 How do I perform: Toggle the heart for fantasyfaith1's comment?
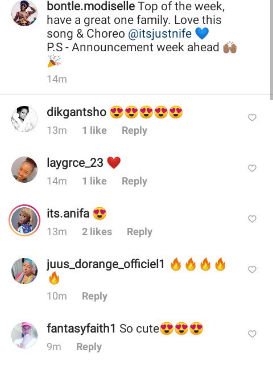252,334
